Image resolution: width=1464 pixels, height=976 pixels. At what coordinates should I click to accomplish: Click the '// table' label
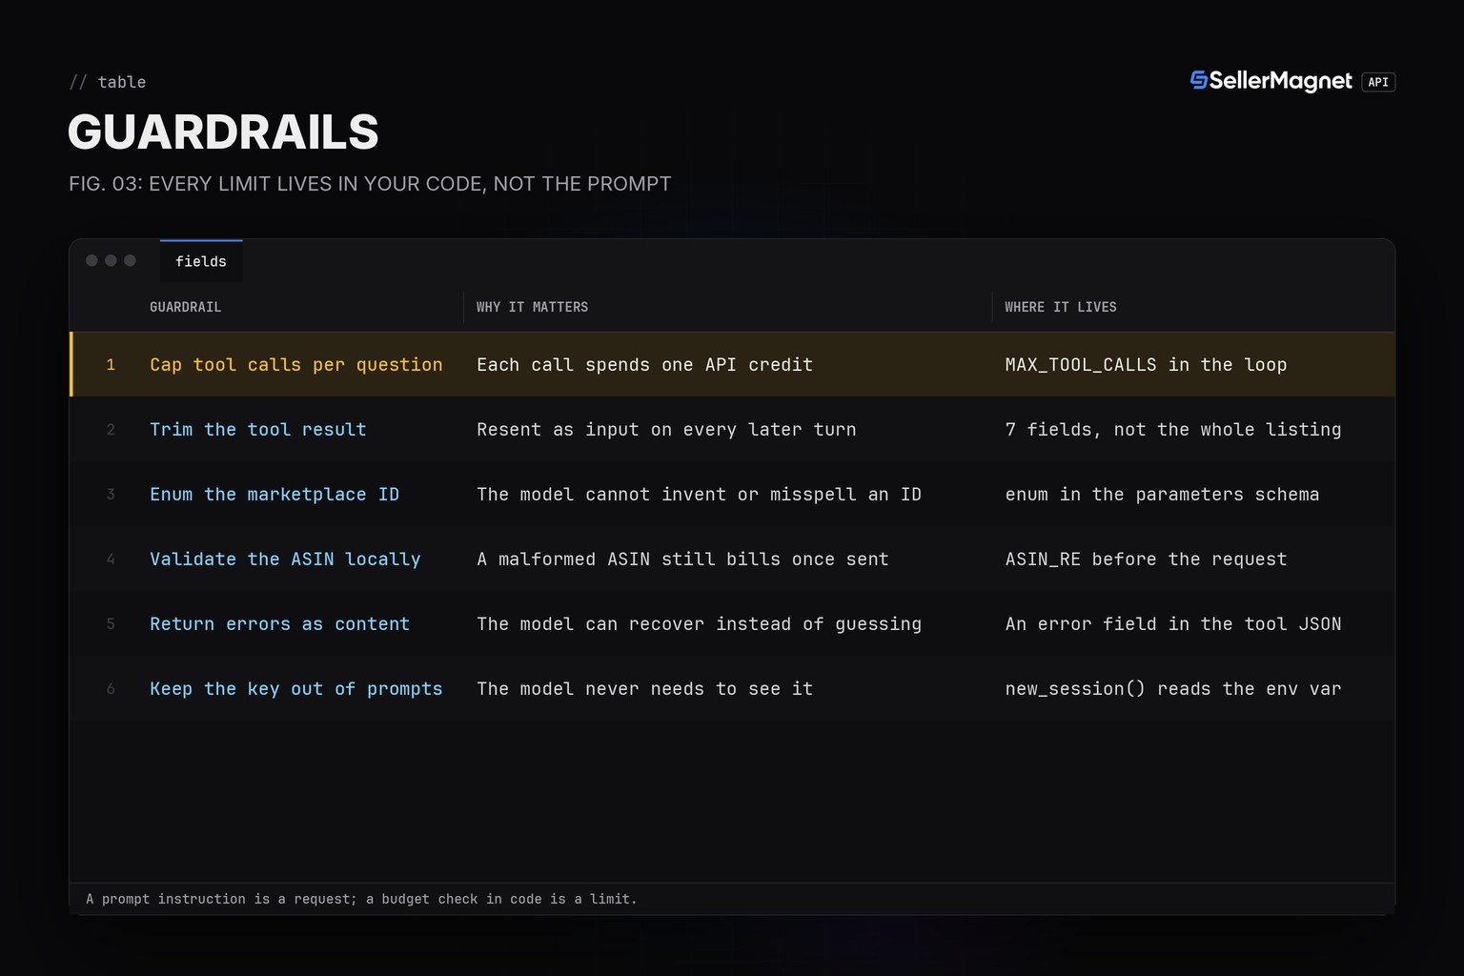108,82
